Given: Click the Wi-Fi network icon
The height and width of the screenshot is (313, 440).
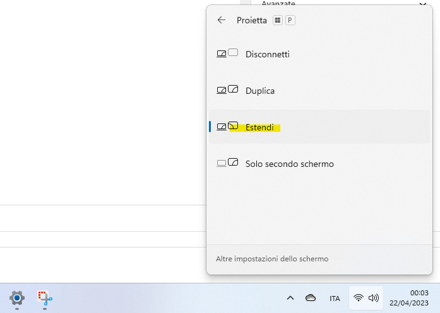Looking at the screenshot, I should (359, 298).
